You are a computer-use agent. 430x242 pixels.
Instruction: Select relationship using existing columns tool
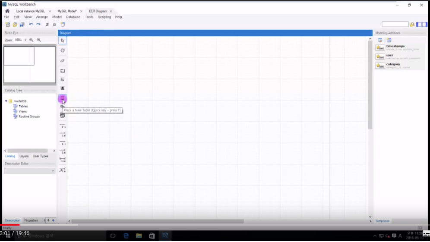pyautogui.click(x=63, y=170)
